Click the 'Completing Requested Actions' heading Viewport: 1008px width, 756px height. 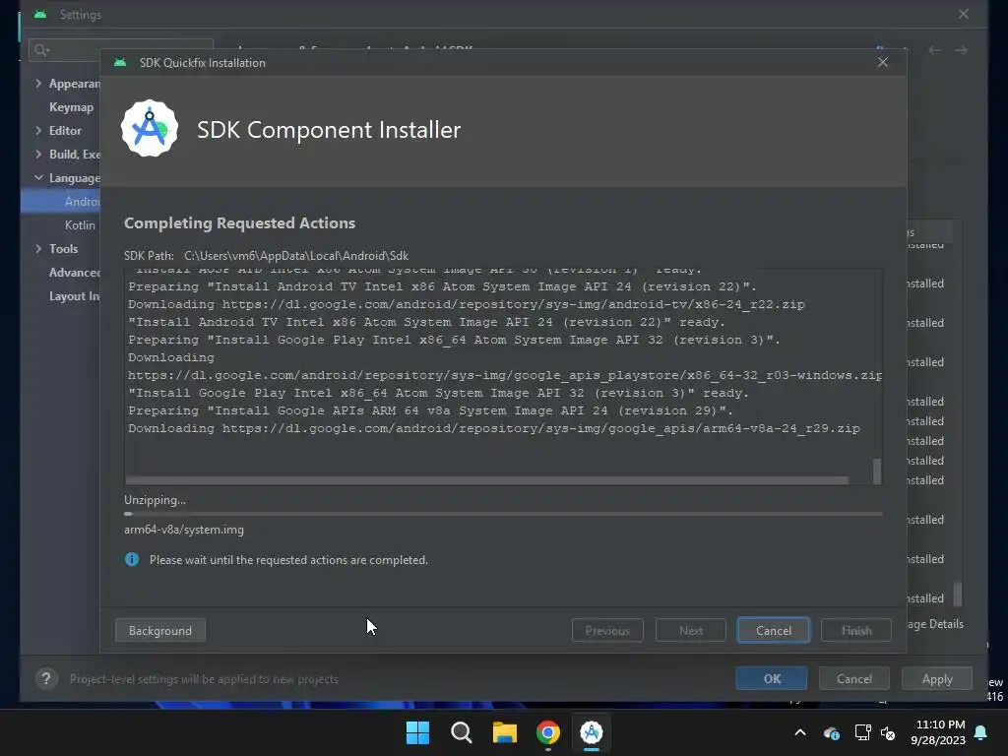240,223
